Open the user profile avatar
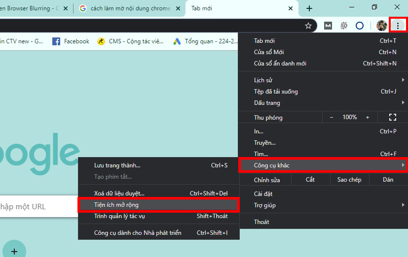The image size is (408, 257). pos(381,26)
